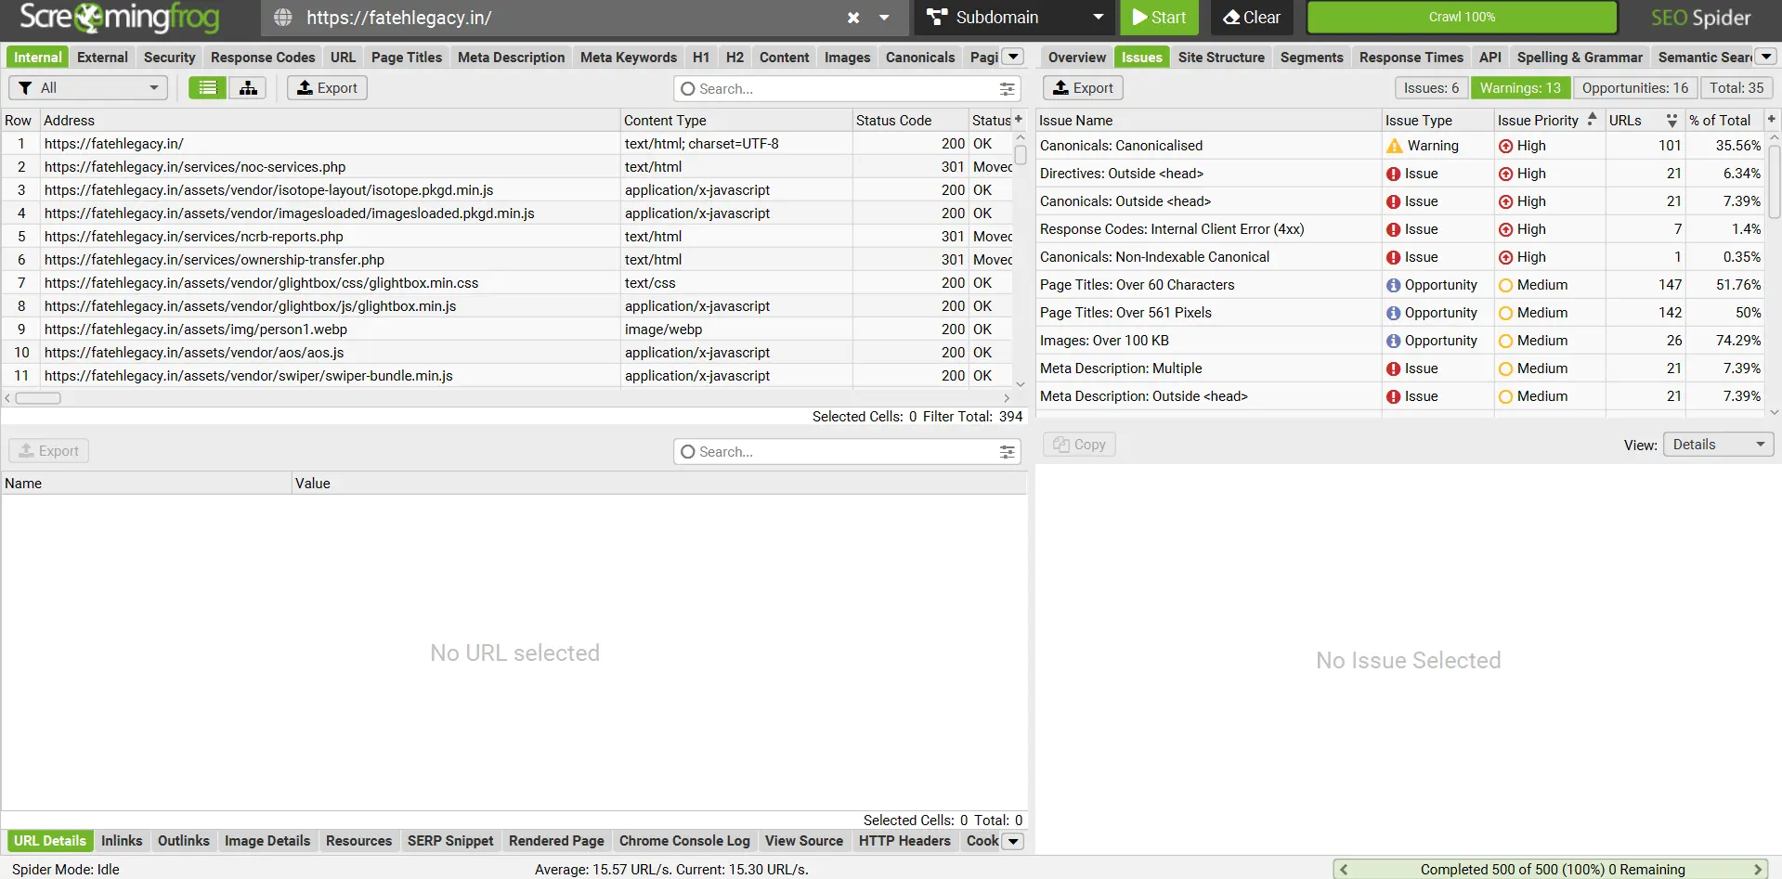Open the Response Codes tab
The height and width of the screenshot is (879, 1782).
coord(263,58)
